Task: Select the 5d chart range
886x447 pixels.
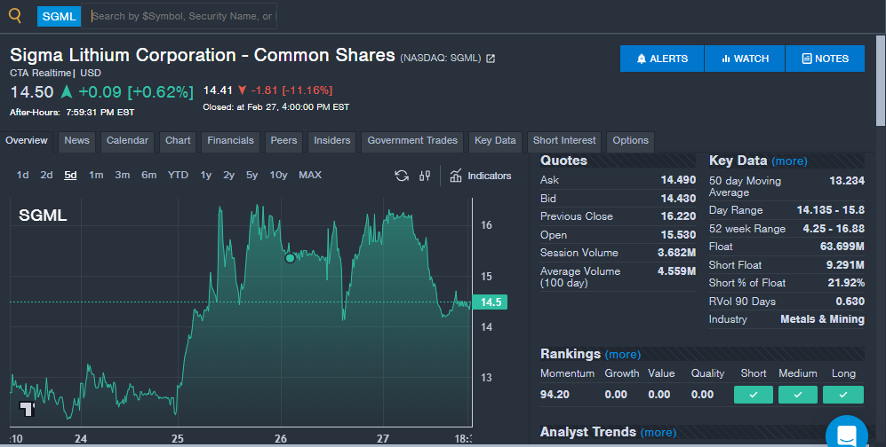Action: [x=70, y=176]
